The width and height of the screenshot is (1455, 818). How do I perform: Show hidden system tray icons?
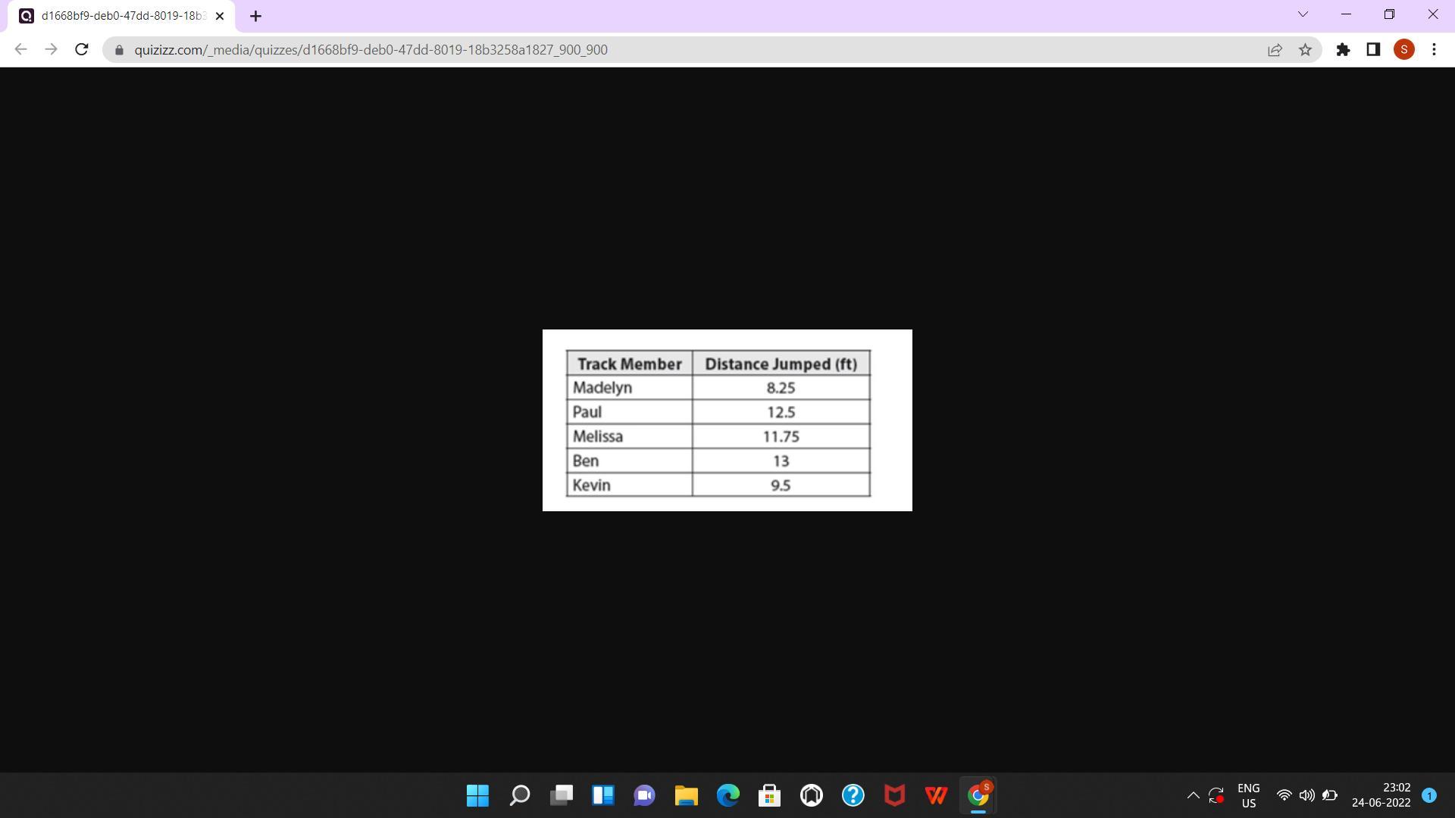[1192, 795]
